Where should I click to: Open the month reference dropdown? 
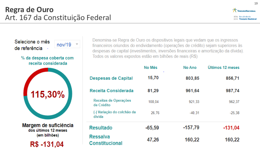67,45
